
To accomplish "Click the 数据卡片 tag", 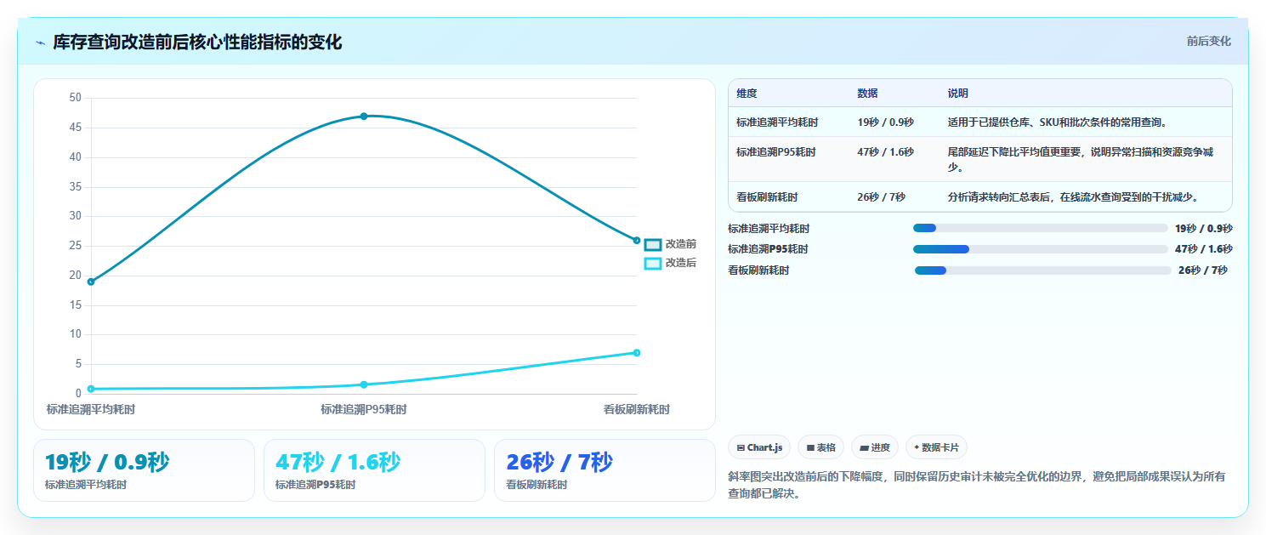I will click(936, 447).
